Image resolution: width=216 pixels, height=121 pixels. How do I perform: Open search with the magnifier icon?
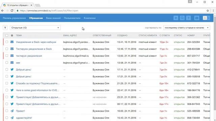[x=182, y=18]
